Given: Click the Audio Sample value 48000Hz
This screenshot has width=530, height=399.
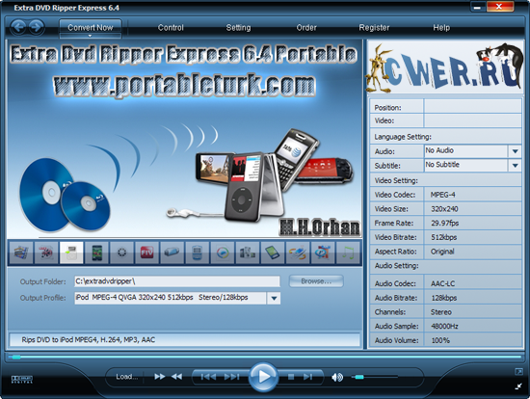Looking at the screenshot, I should click(x=444, y=327).
